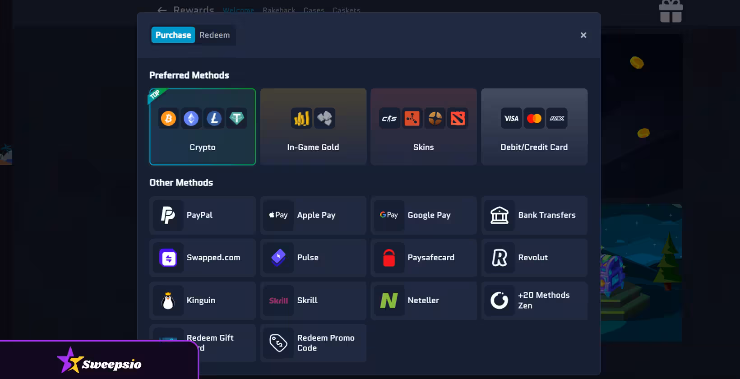Image resolution: width=740 pixels, height=379 pixels.
Task: Click the gold coins stack icon
Action: point(301,119)
